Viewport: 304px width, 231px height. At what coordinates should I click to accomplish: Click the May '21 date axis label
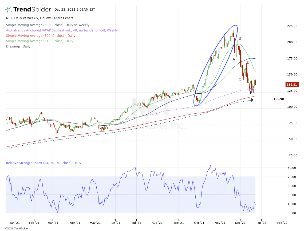tap(95, 223)
